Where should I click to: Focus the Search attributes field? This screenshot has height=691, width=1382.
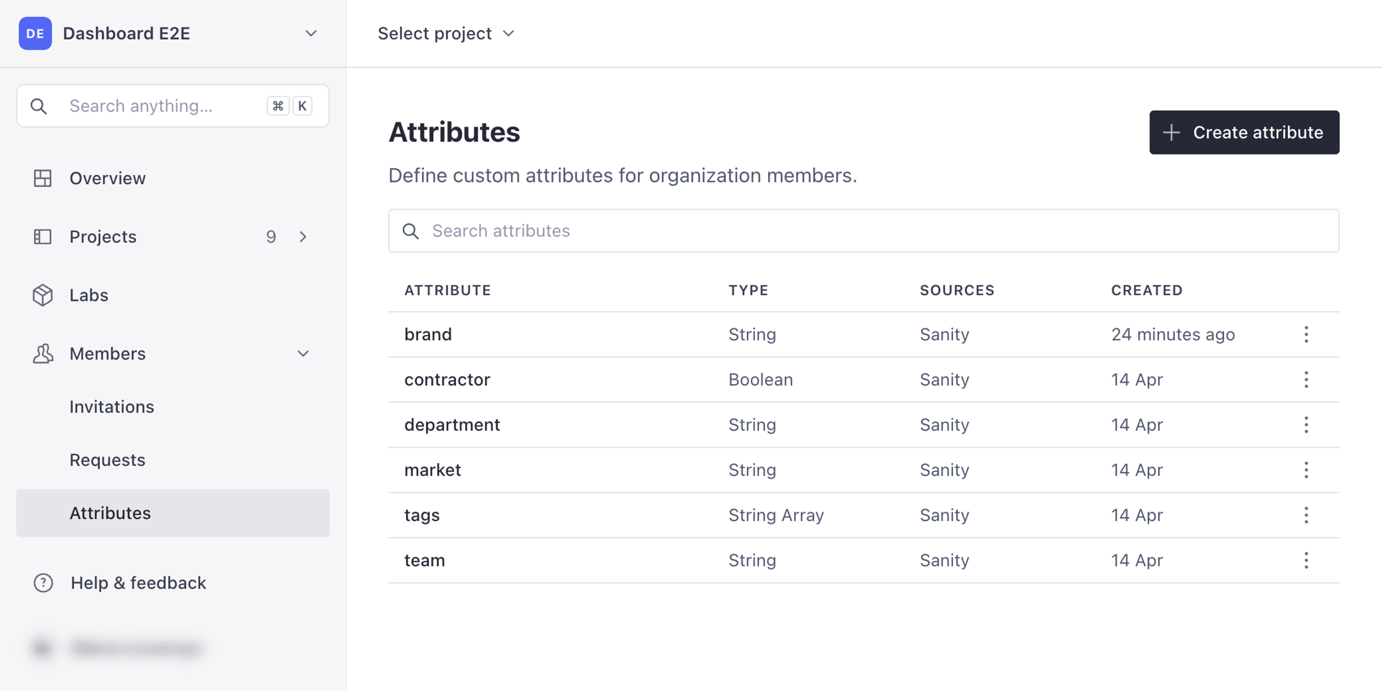tap(864, 231)
